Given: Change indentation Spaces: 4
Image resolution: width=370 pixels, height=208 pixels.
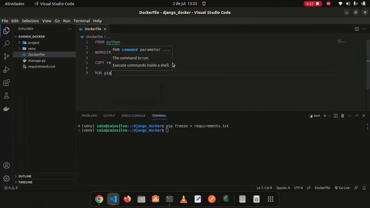Looking at the screenshot, I should tap(283, 188).
